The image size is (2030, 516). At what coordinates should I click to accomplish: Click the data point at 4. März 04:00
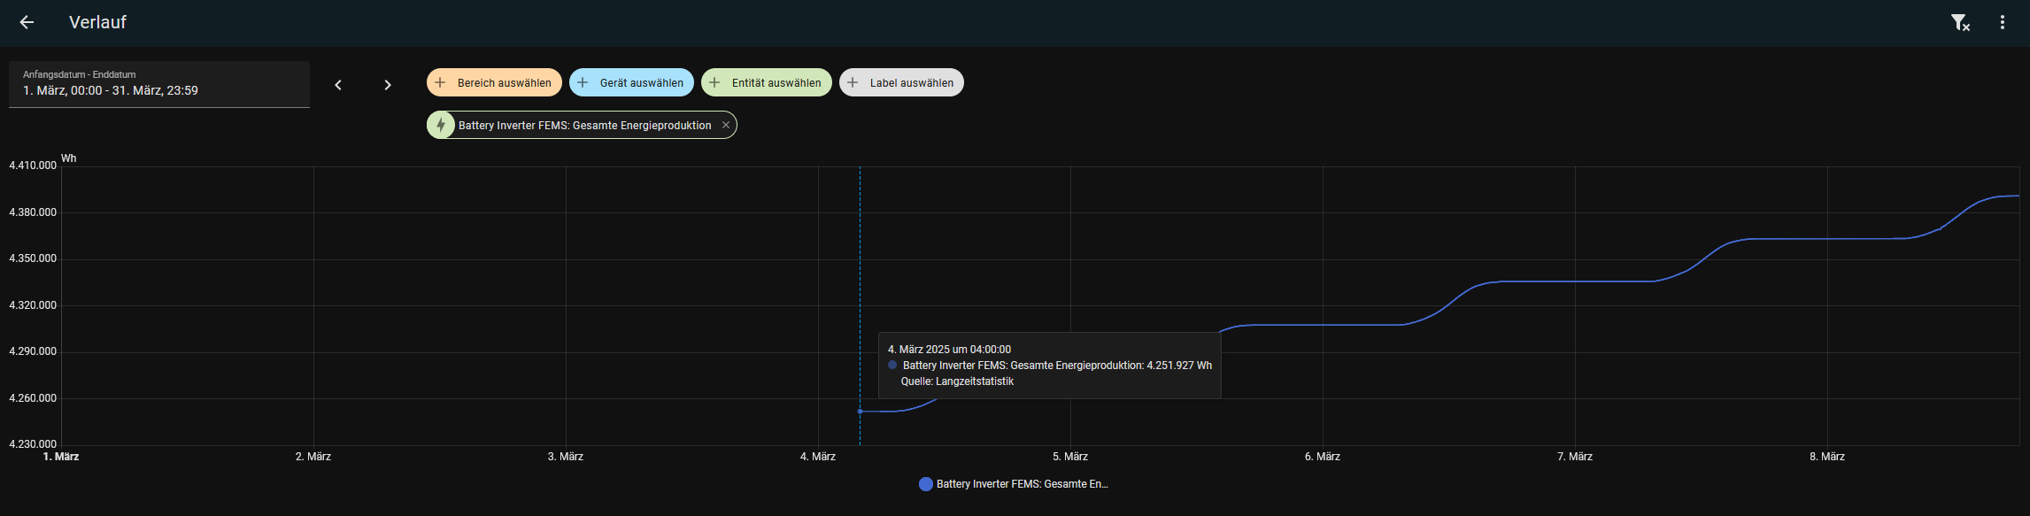pos(860,412)
